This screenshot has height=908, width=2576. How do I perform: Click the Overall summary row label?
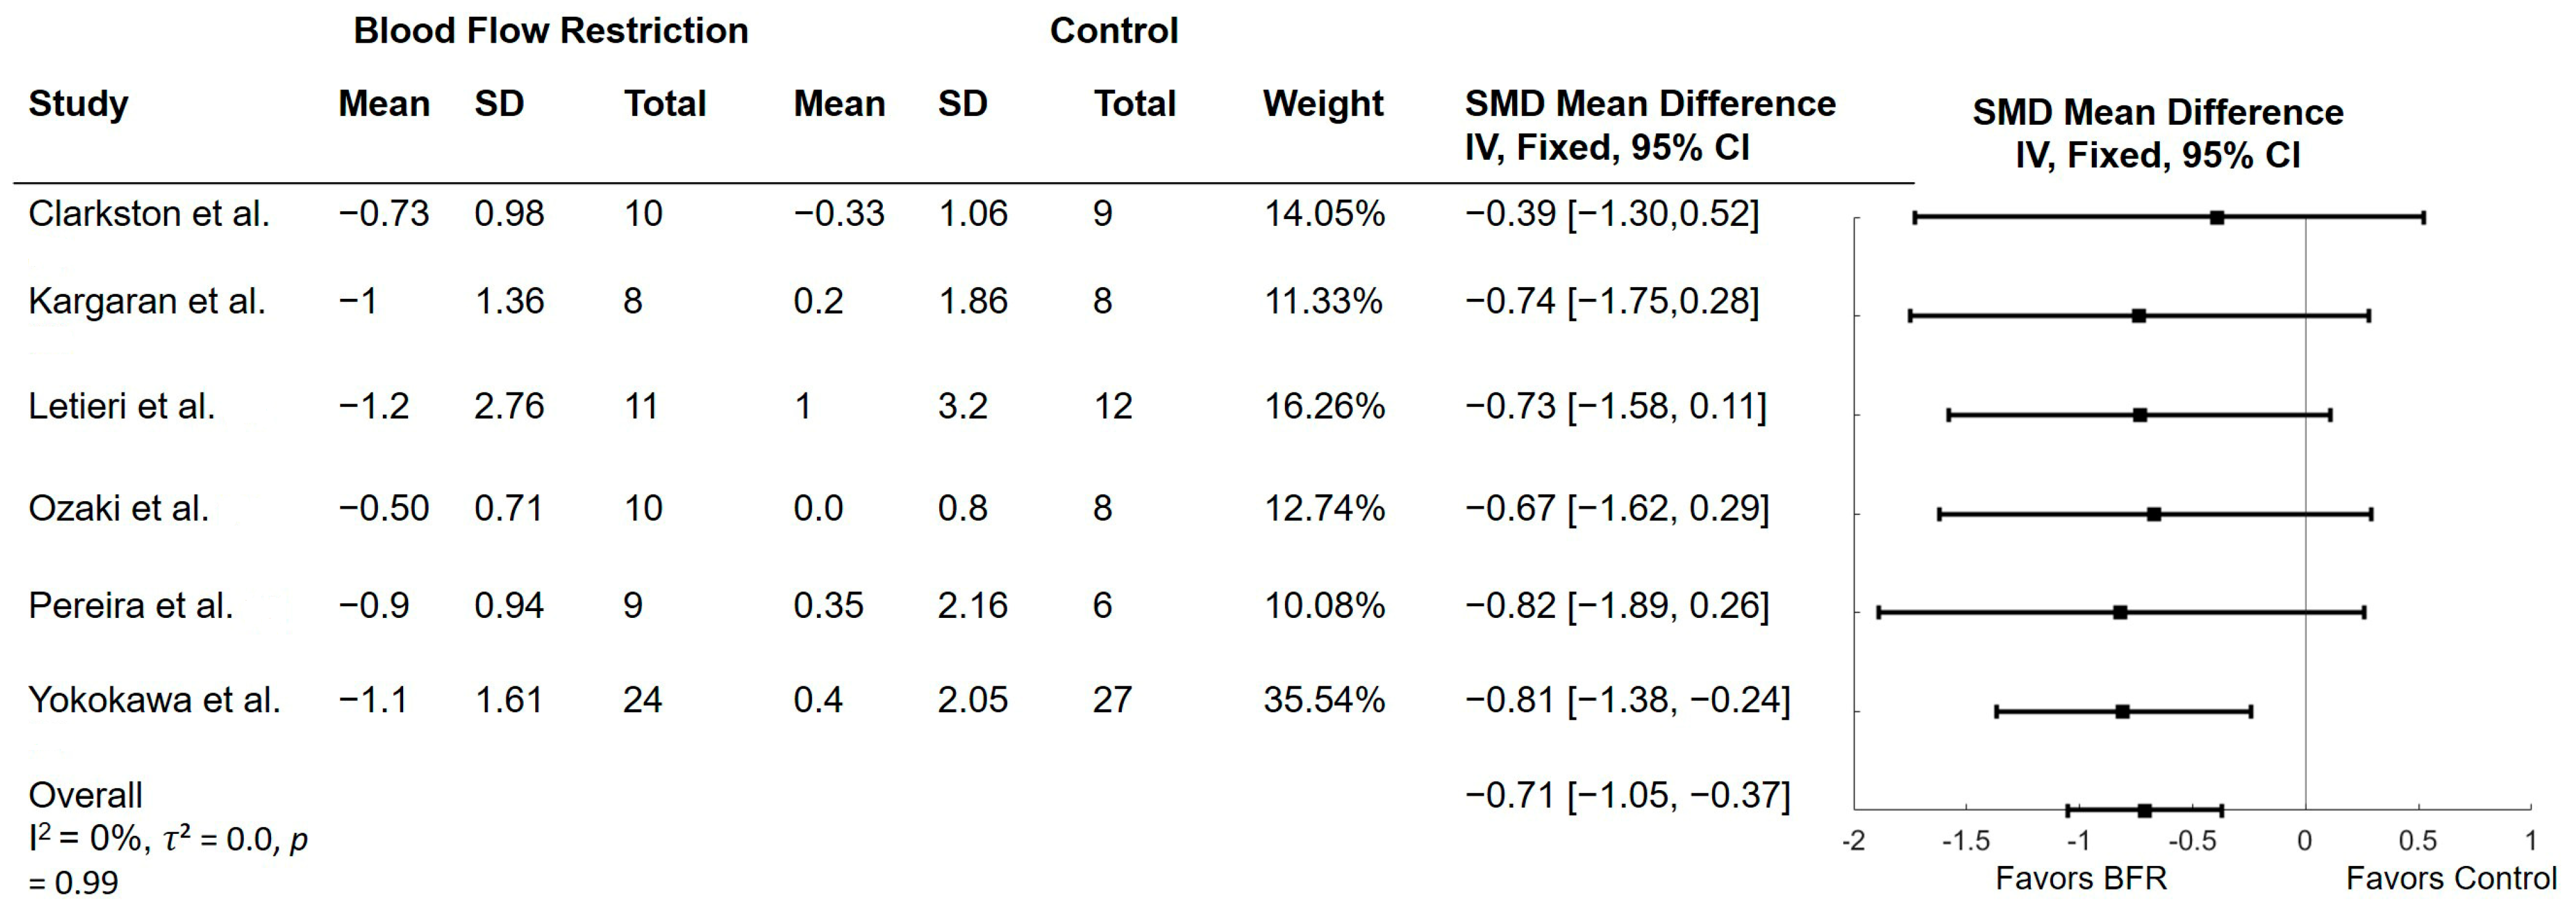[85, 795]
